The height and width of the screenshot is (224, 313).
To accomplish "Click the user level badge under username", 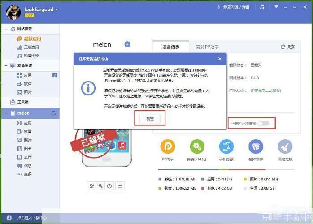I will click(29, 15).
